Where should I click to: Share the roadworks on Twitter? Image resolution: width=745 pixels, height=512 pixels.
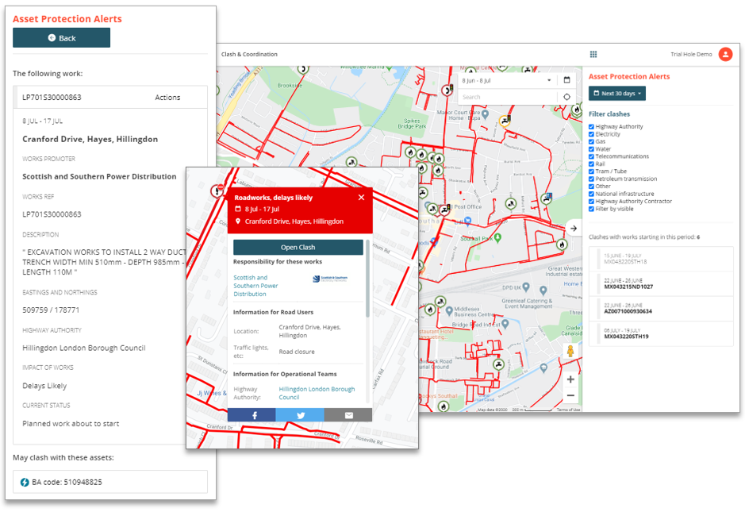click(x=300, y=415)
